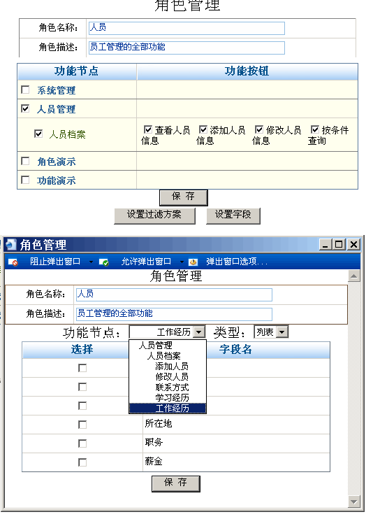Uncheck 添加人员信息 checkbox
The height and width of the screenshot is (526, 373).
tap(203, 129)
